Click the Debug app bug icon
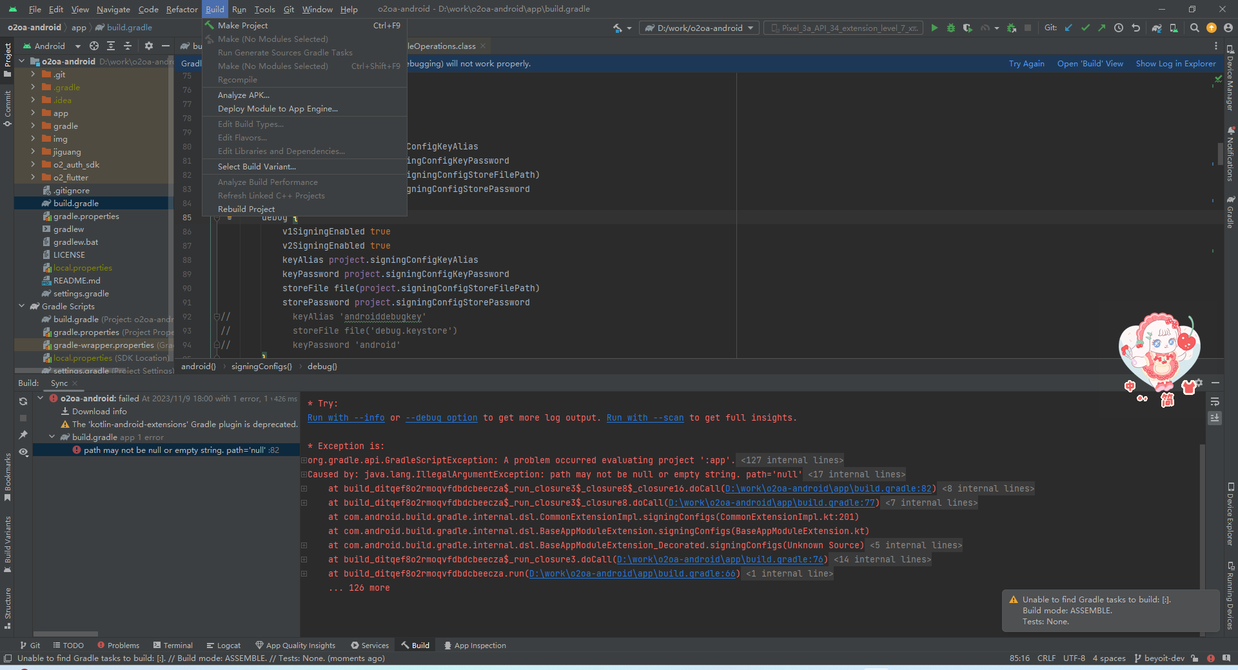 [950, 28]
